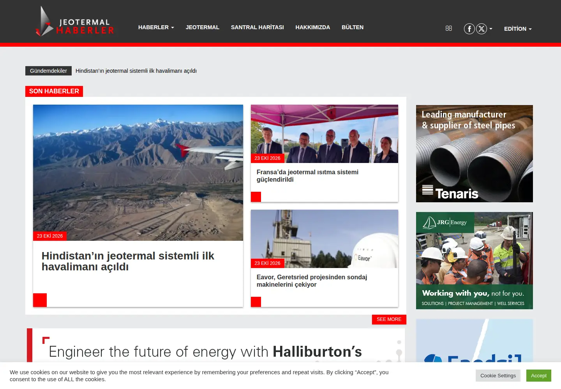This screenshot has height=389, width=561.
Task: Open Eavor, Geretsried projesinden headline
Action: (x=312, y=281)
